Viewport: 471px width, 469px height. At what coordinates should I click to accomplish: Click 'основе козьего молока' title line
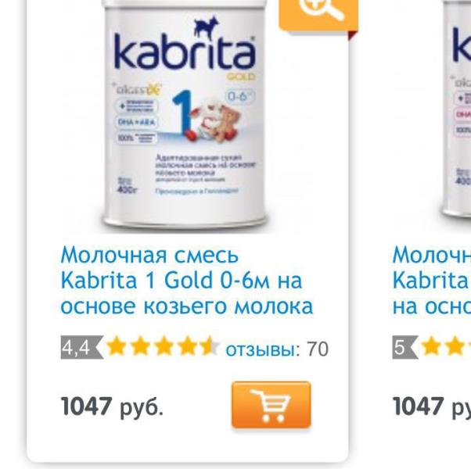[x=186, y=306]
